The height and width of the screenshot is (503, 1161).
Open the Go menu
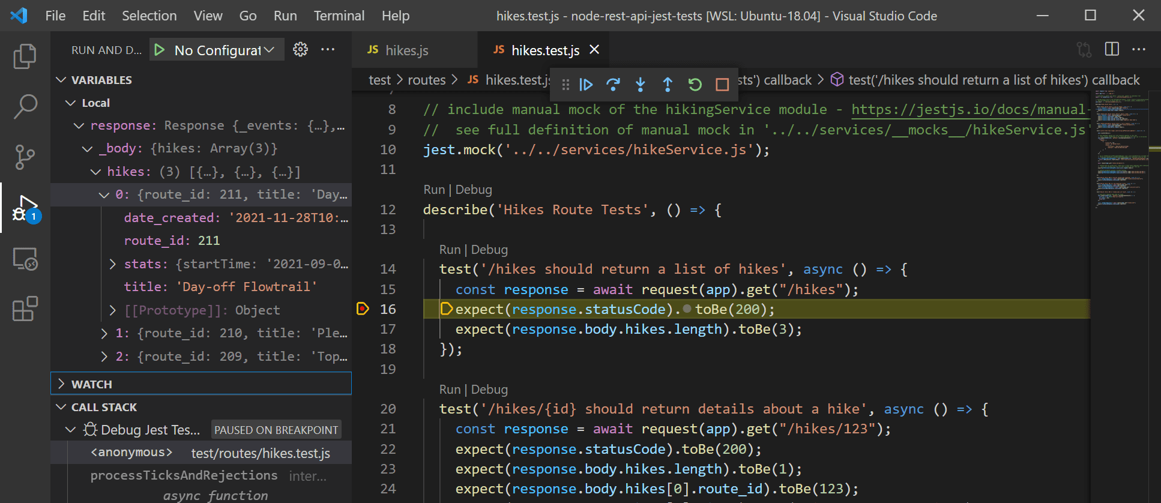tap(248, 16)
